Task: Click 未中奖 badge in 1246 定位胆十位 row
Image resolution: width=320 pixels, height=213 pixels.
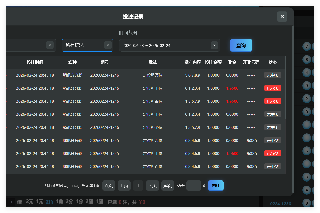Action: (272, 114)
